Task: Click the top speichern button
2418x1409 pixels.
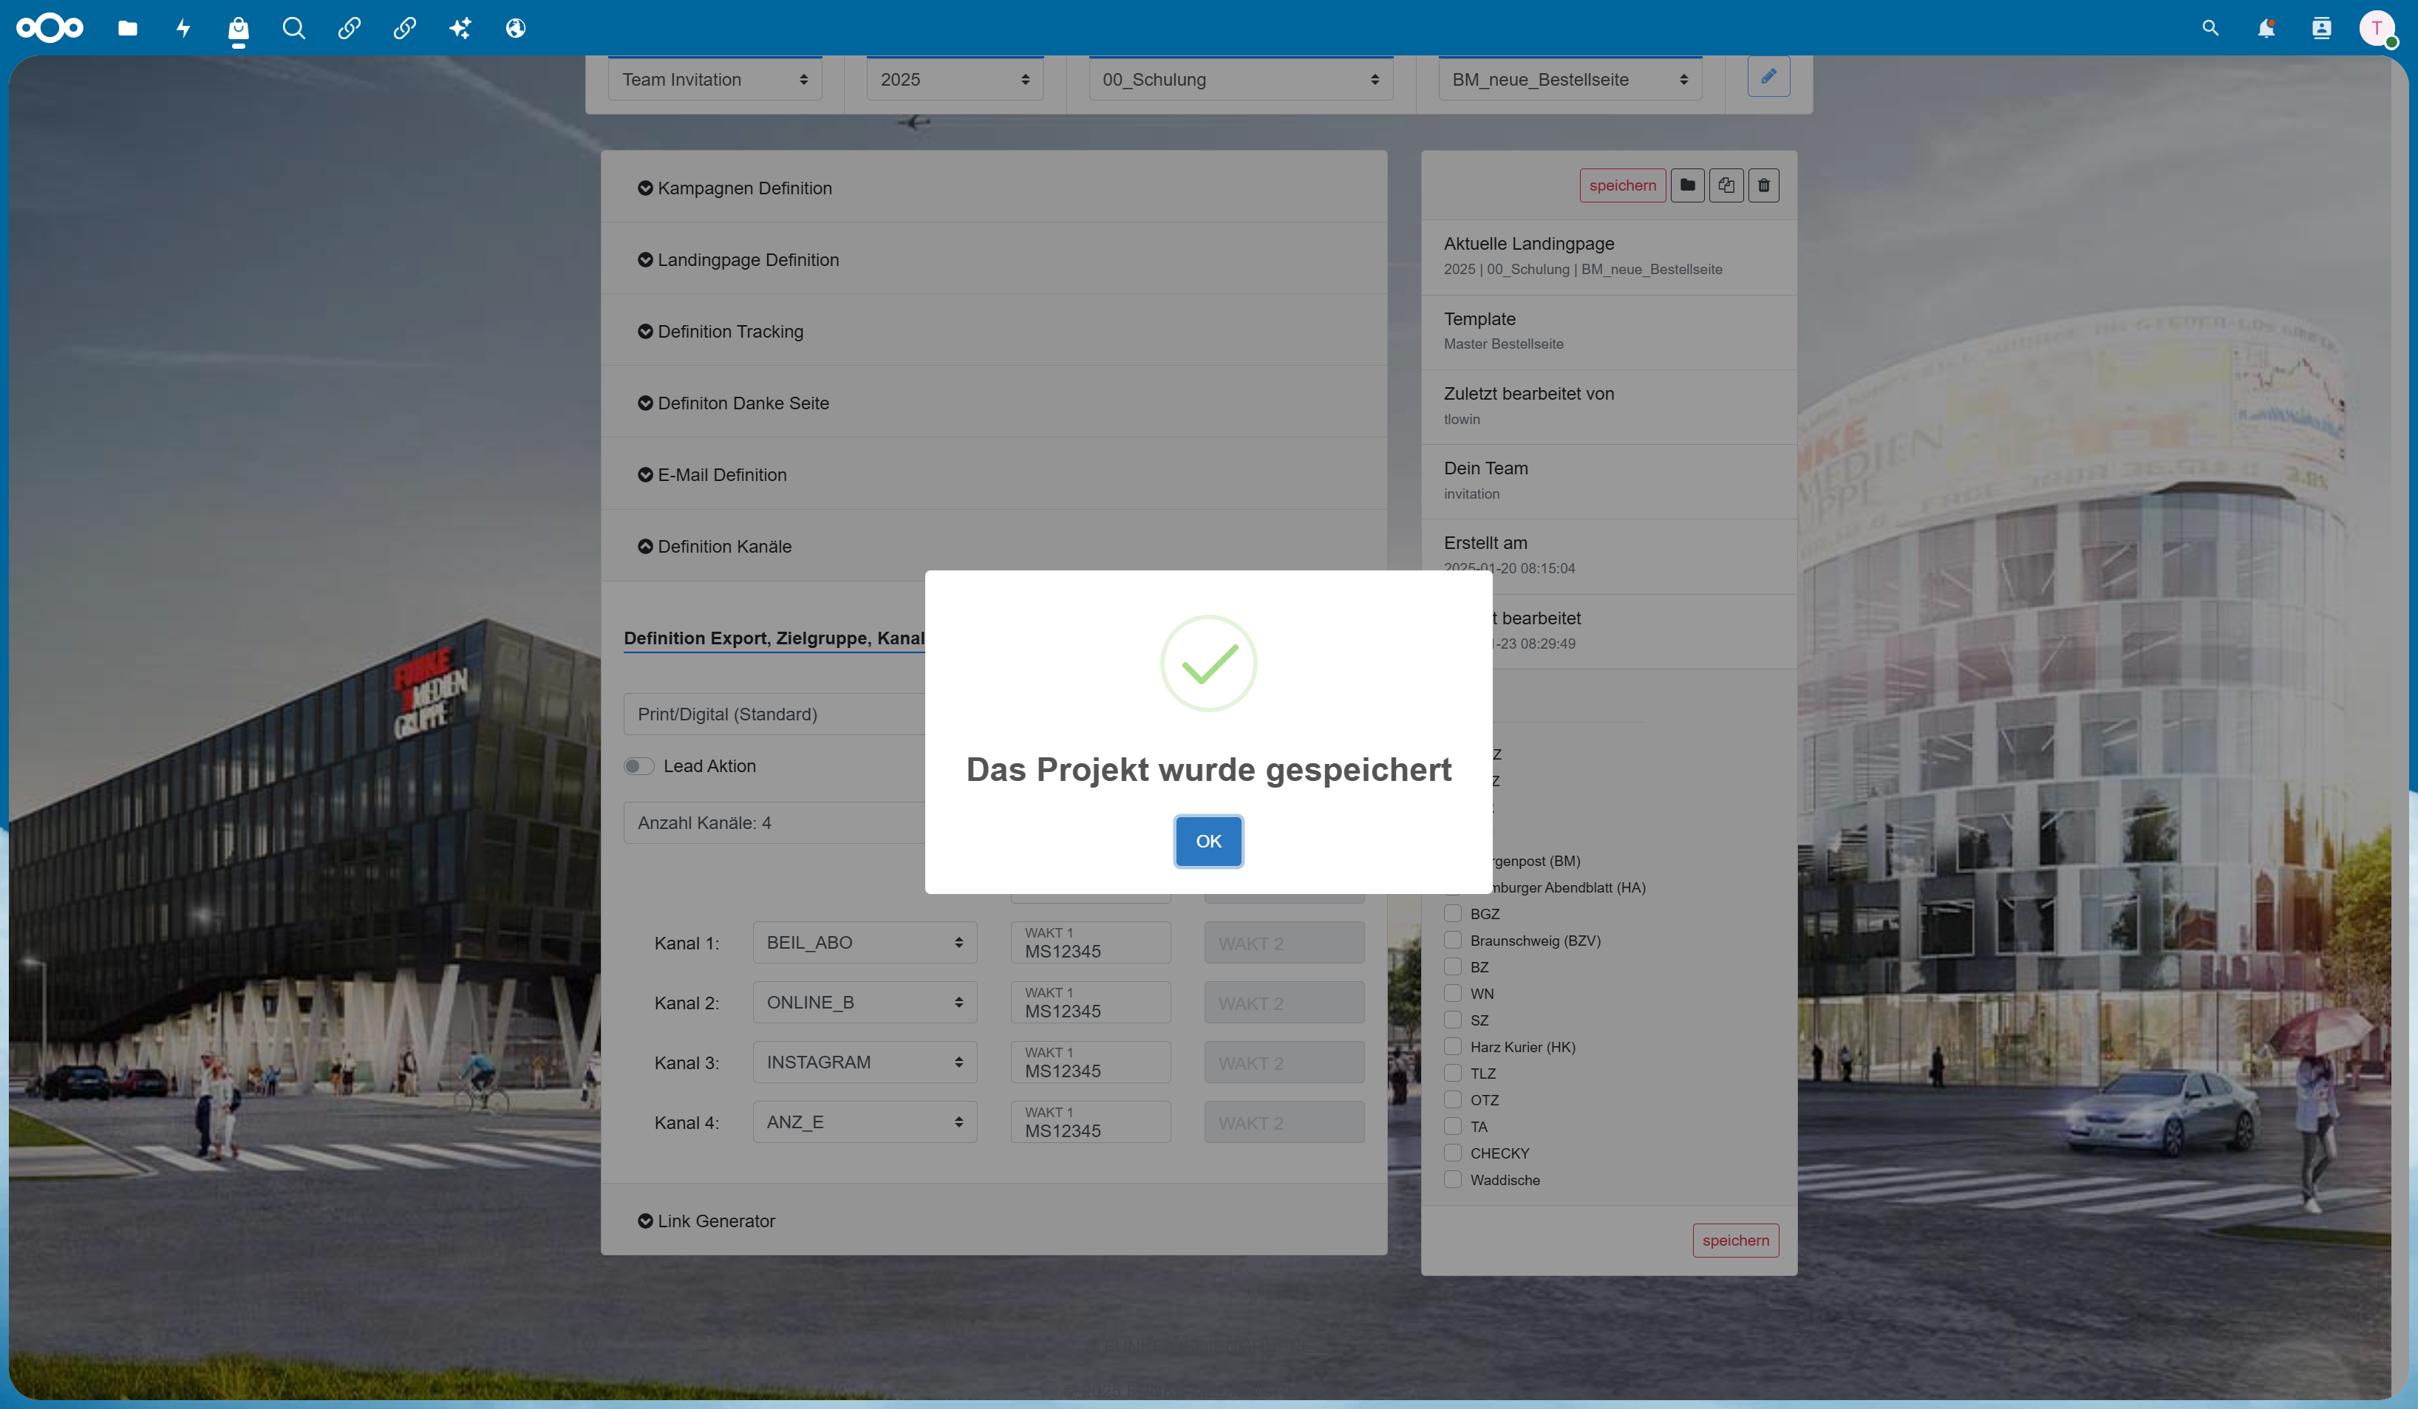Action: point(1623,185)
